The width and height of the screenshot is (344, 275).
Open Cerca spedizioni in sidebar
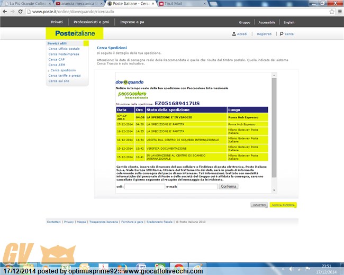[x=63, y=70]
